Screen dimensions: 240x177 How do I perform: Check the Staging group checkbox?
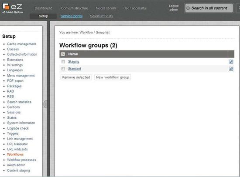coord(63,61)
